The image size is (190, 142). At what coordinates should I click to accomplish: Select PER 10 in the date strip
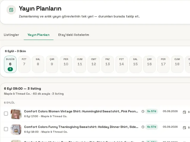66,64
